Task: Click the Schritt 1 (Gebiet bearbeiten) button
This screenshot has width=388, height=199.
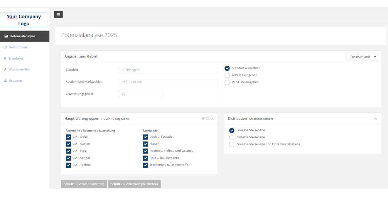Action: [x=84, y=184]
